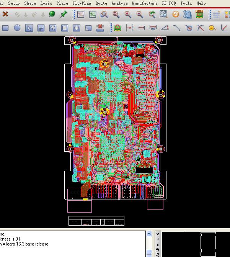This screenshot has width=230, height=257.
Task: Click the zoom in magnifier icon
Action: click(128, 15)
